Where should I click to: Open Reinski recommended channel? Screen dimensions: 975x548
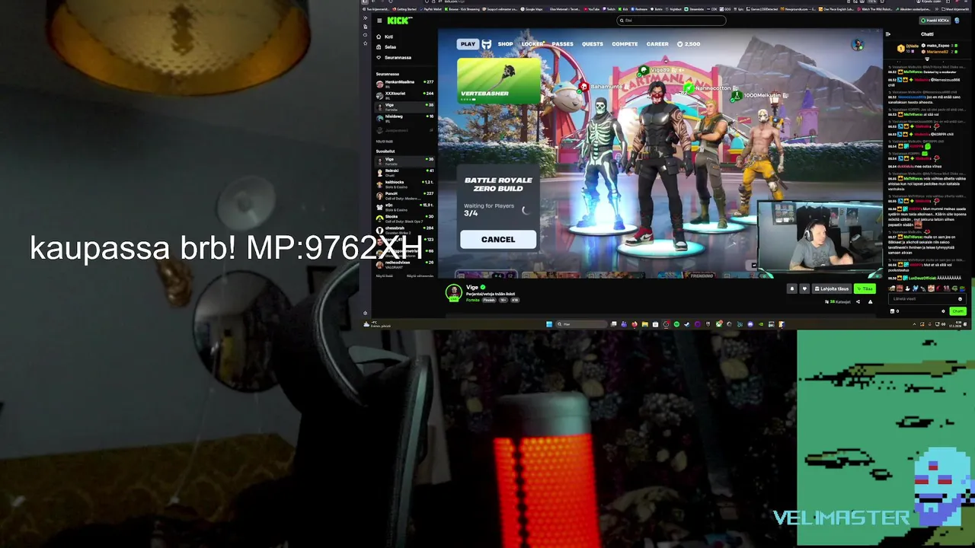pyautogui.click(x=404, y=172)
